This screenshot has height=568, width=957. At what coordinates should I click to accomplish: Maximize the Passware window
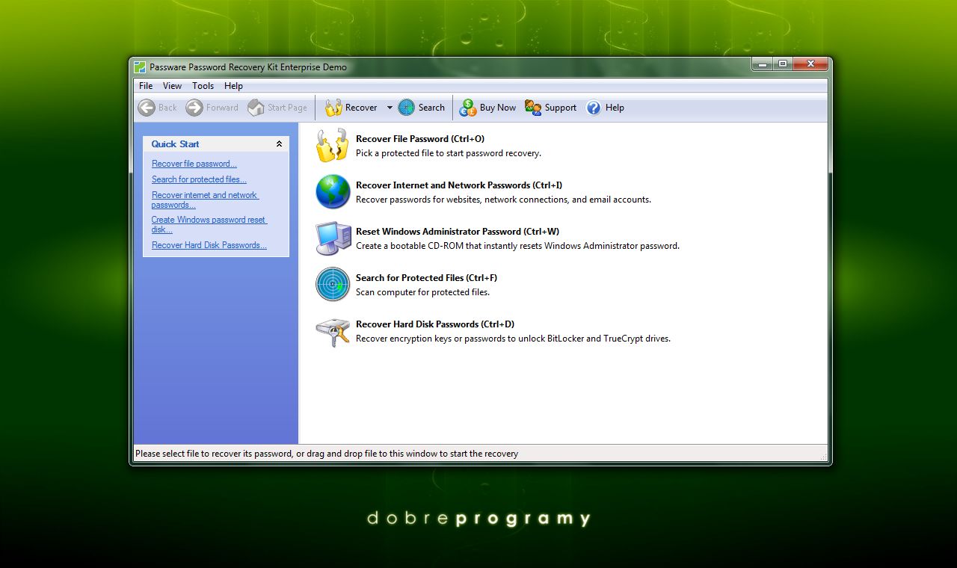(783, 64)
